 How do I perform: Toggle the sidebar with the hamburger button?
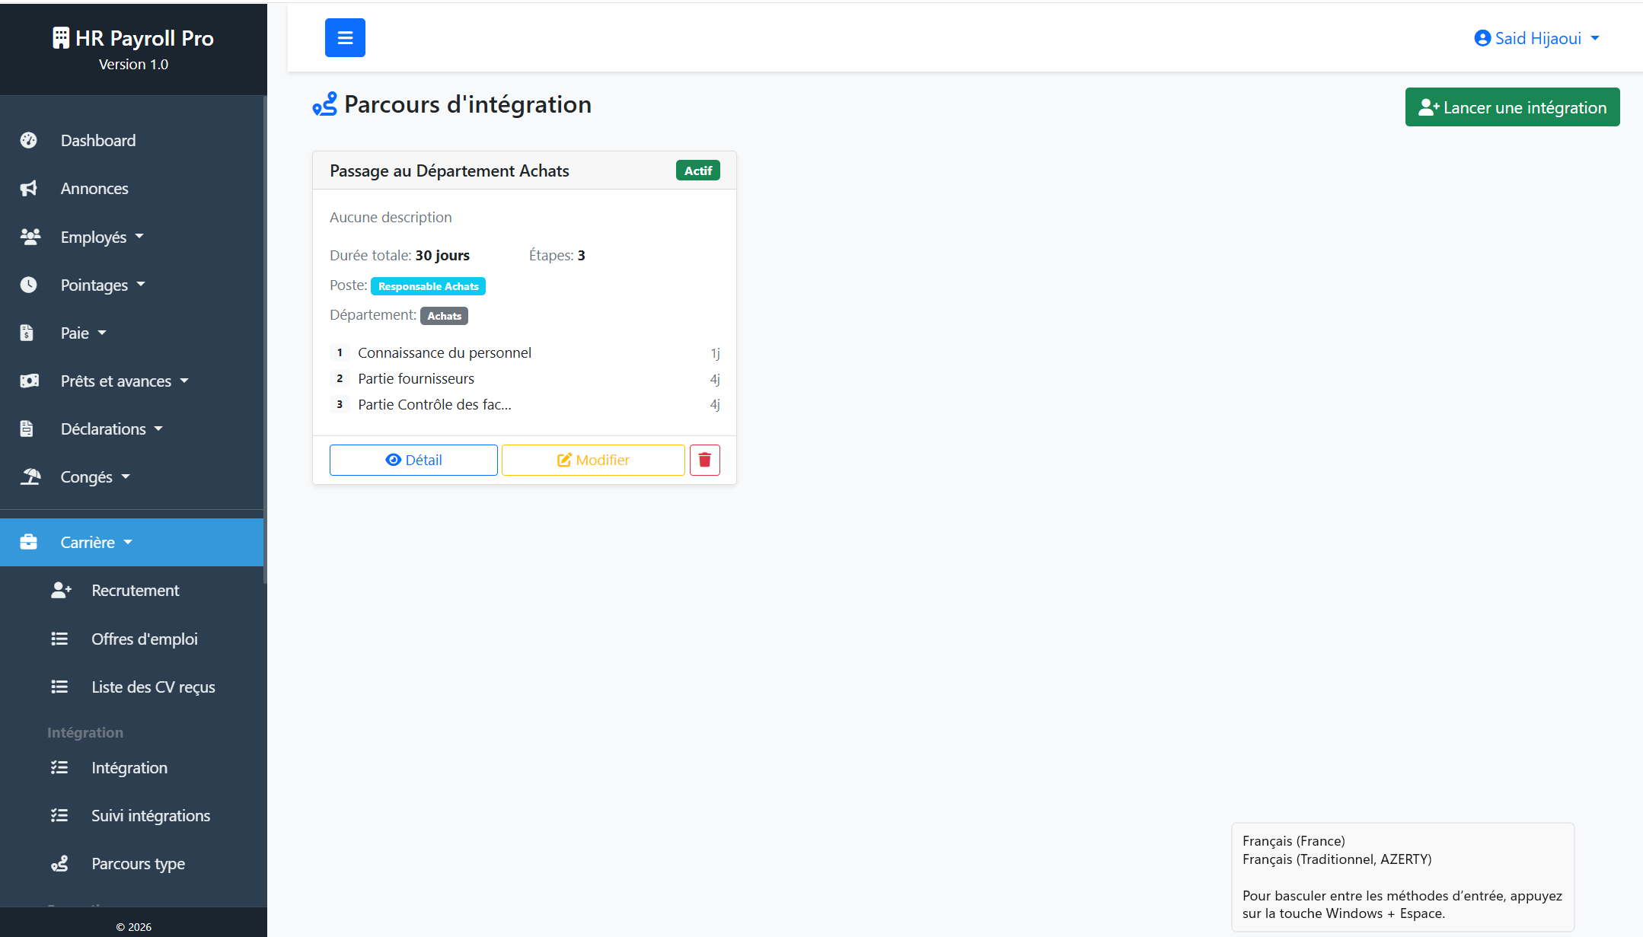pyautogui.click(x=345, y=37)
